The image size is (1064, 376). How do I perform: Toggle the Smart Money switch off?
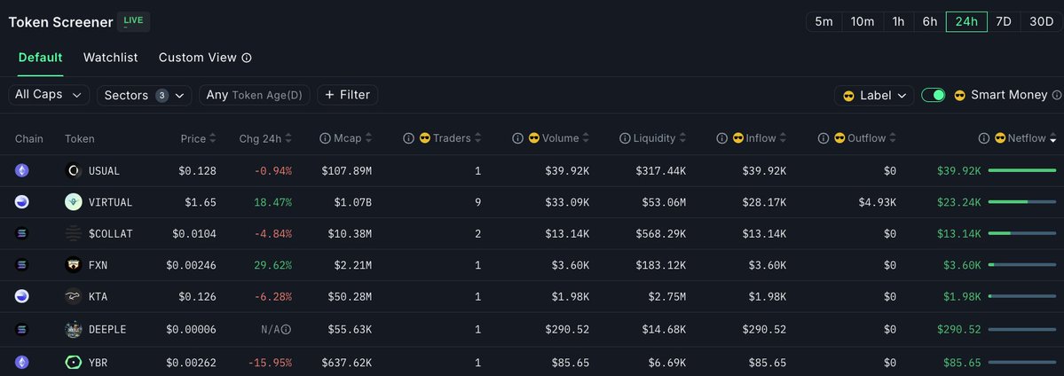[933, 95]
